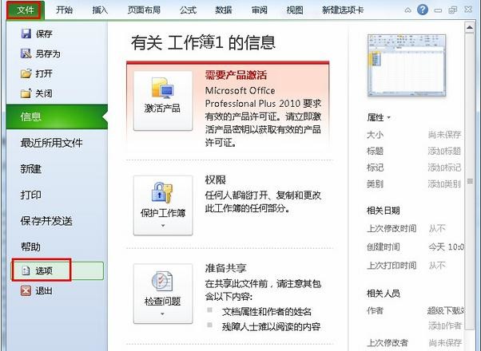Viewport: 481px width, 351px height.
Task: Open the Formulas ribbon tab
Action: coord(189,10)
